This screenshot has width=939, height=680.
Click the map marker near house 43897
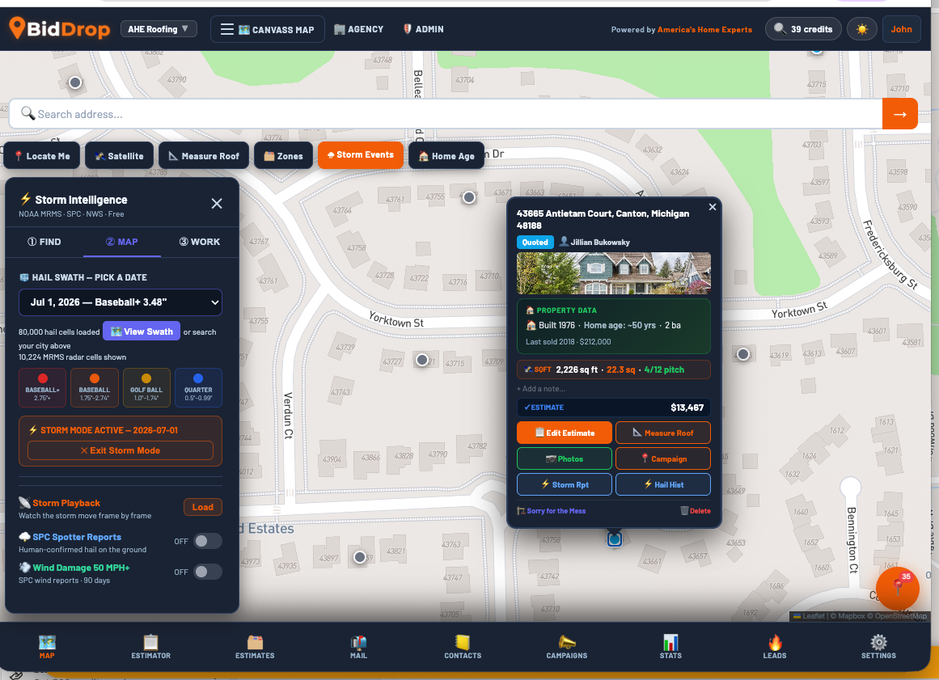coord(359,557)
